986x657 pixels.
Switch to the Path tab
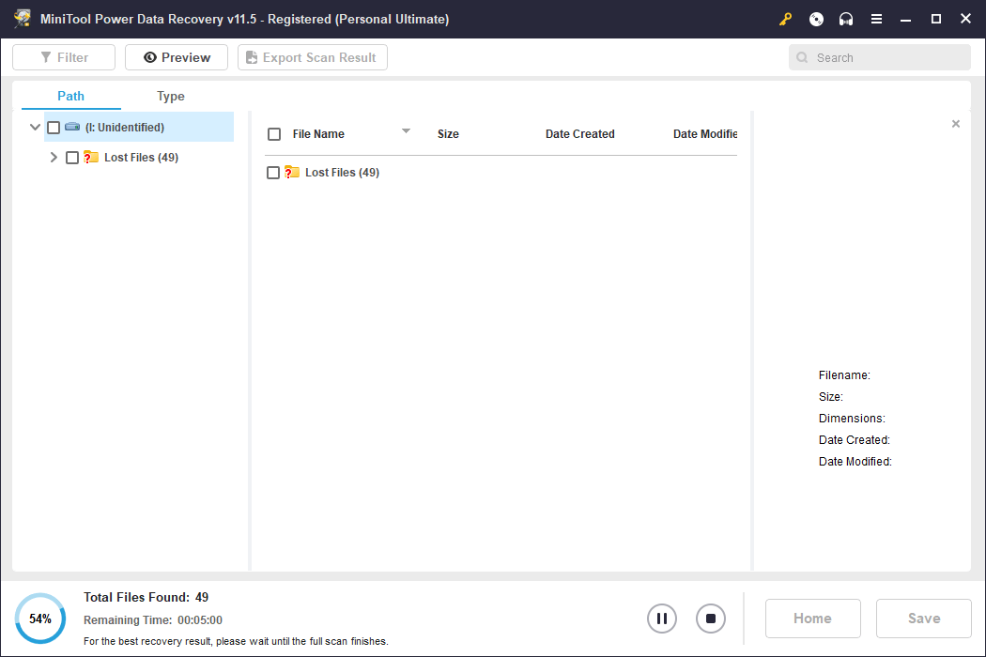click(71, 96)
